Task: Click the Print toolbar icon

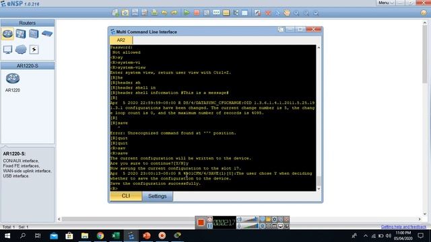Action: (x=154, y=13)
